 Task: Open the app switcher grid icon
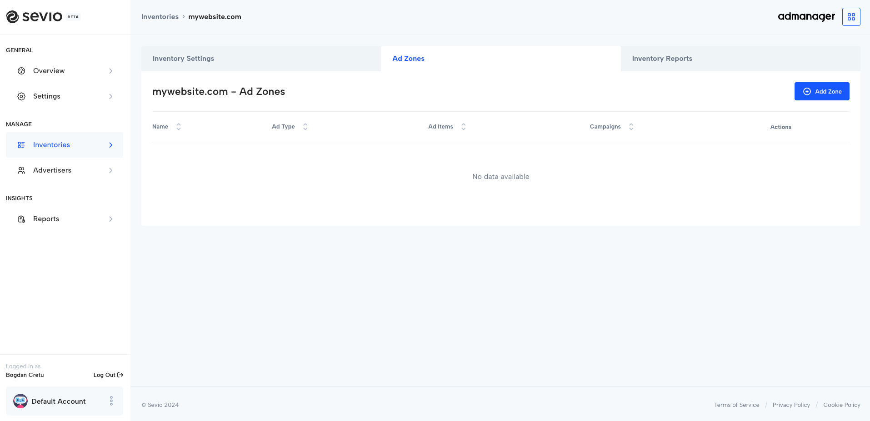[851, 16]
